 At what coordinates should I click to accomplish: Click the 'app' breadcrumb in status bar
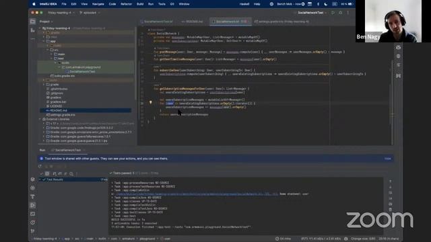point(67,239)
